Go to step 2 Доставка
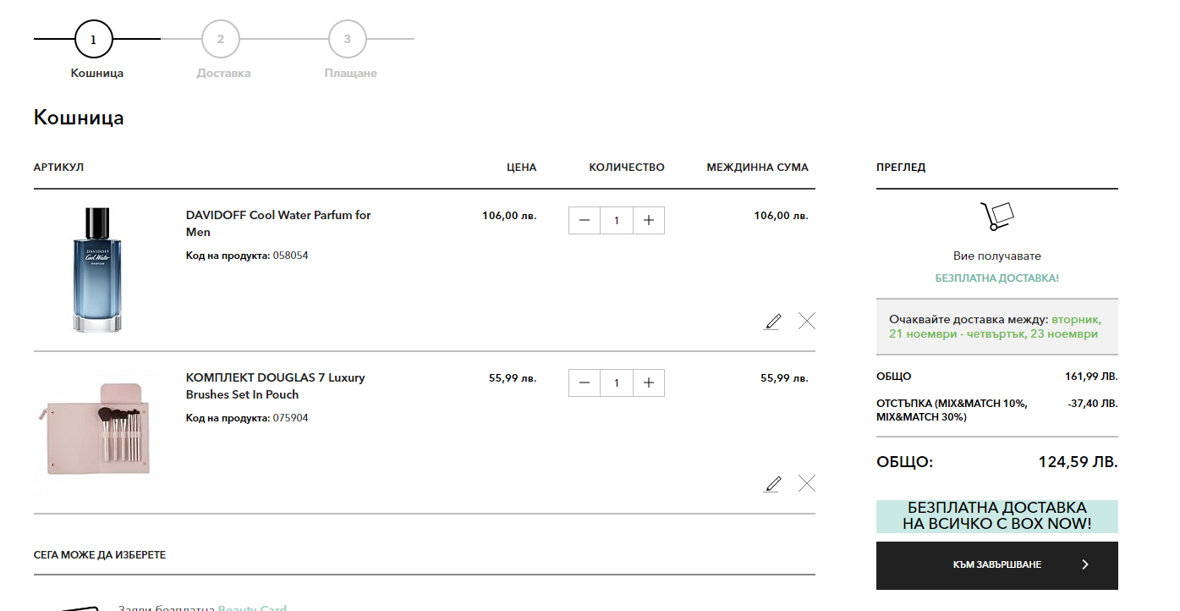The image size is (1180, 611). [x=221, y=39]
